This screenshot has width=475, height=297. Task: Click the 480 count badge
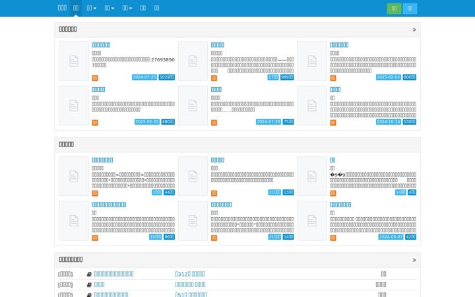click(168, 121)
